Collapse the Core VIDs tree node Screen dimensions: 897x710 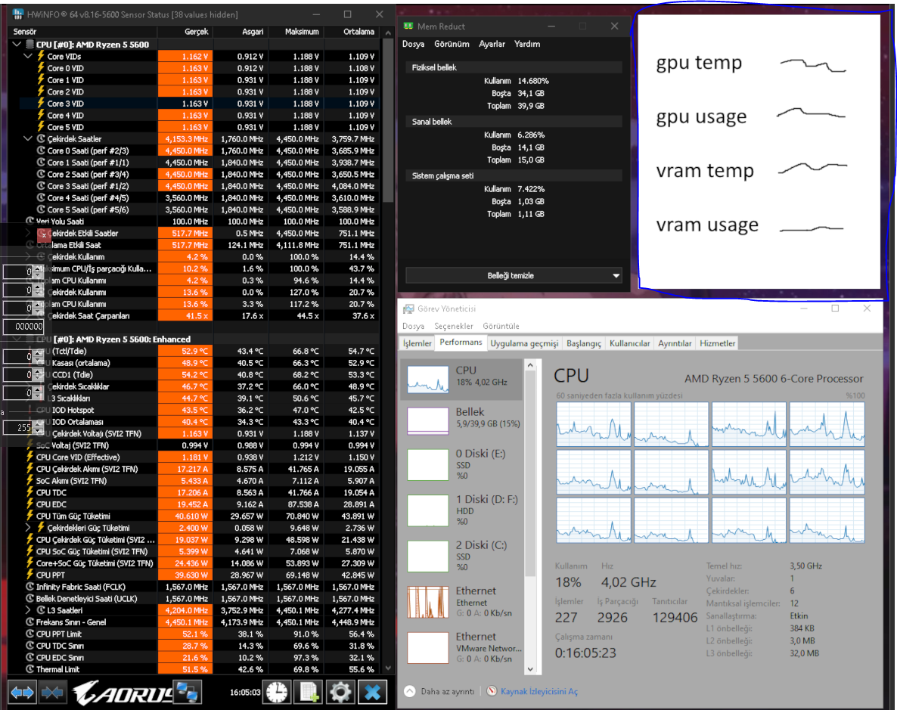pyautogui.click(x=28, y=56)
